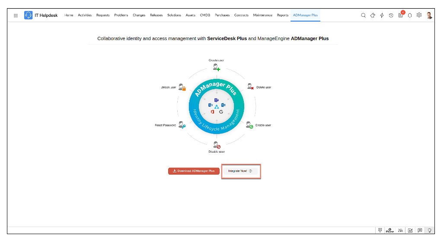
Task: Click the IT Helpdesk title text
Action: point(46,16)
